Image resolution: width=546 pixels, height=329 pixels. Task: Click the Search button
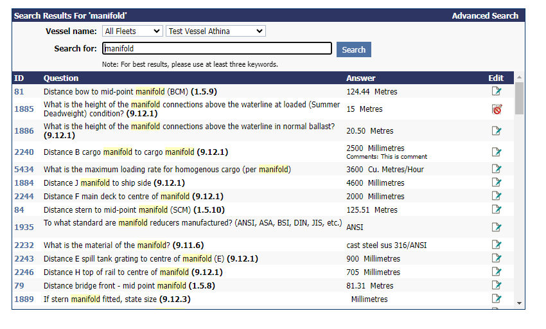[353, 49]
